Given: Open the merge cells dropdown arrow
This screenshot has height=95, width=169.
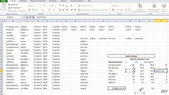Looking at the screenshot, I should pyautogui.click(x=109, y=10).
